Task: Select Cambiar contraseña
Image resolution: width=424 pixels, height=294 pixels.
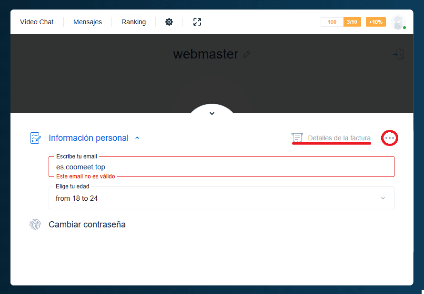Action: [87, 224]
